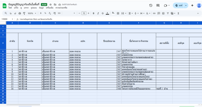Viewport: 202px width, 107px height.
Task: Click the plus to increase font size
Action: point(88,13)
